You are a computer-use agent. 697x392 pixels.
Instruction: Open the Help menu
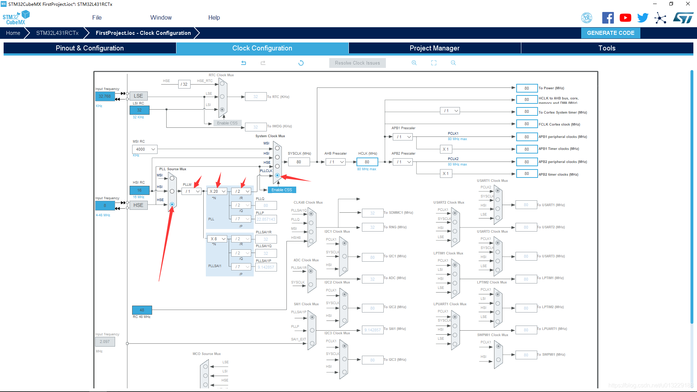[x=214, y=17]
